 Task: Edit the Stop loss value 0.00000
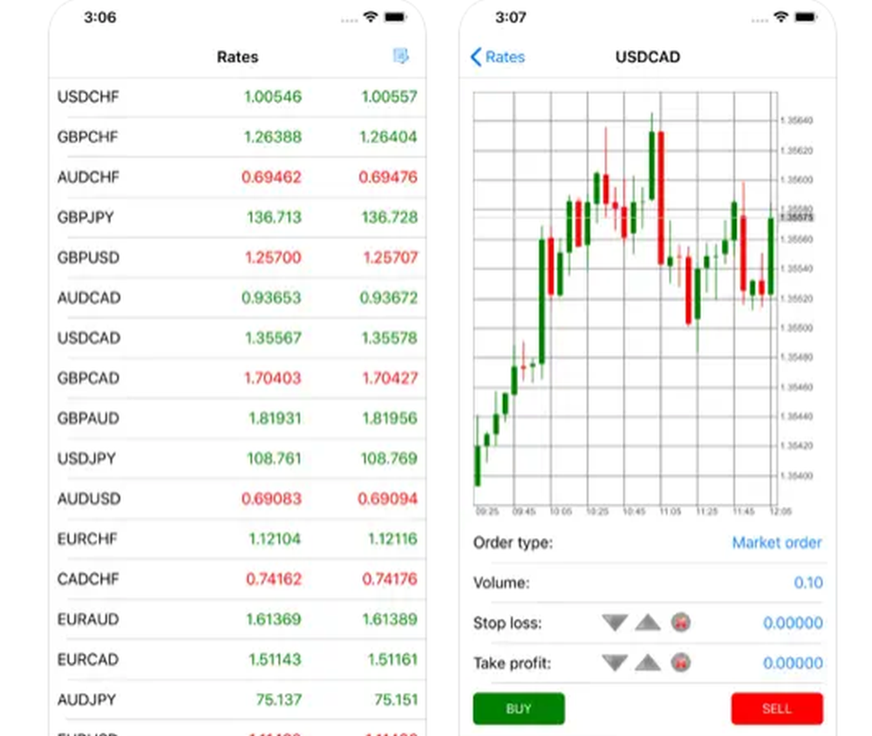pyautogui.click(x=793, y=623)
